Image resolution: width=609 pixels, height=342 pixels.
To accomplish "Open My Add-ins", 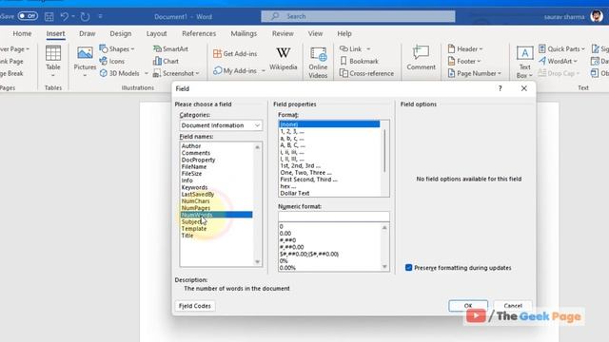I will pos(235,71).
